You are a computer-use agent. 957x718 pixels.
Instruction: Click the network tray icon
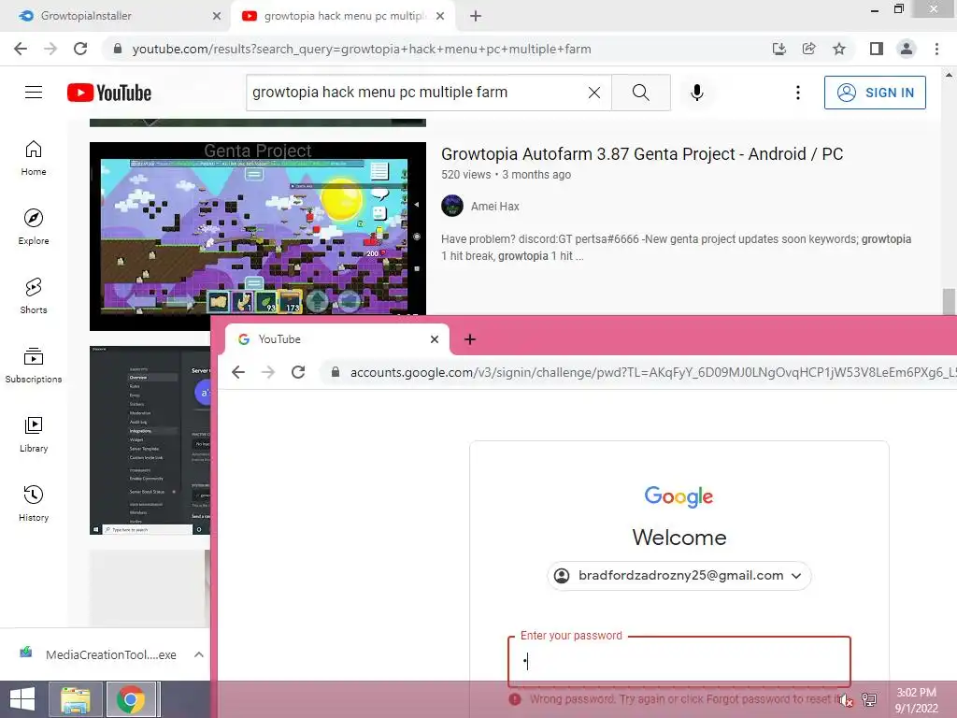point(869,699)
